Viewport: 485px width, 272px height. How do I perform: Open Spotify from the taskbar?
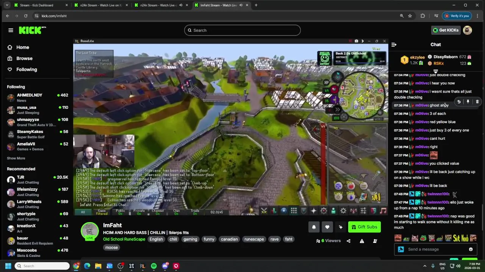pyautogui.click(x=153, y=266)
